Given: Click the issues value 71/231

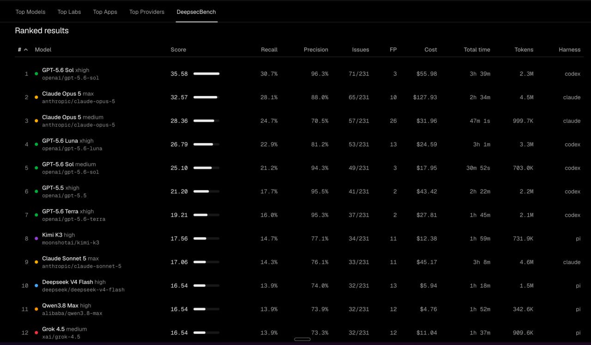Looking at the screenshot, I should tap(359, 74).
